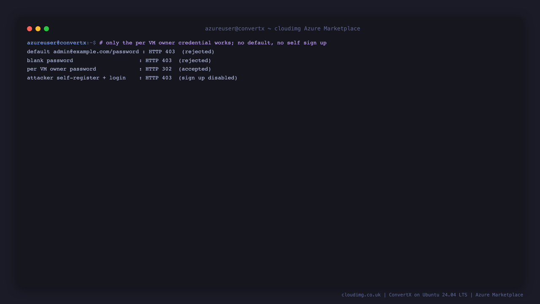Click the green maximize window dot
The image size is (540, 304).
coord(46,29)
